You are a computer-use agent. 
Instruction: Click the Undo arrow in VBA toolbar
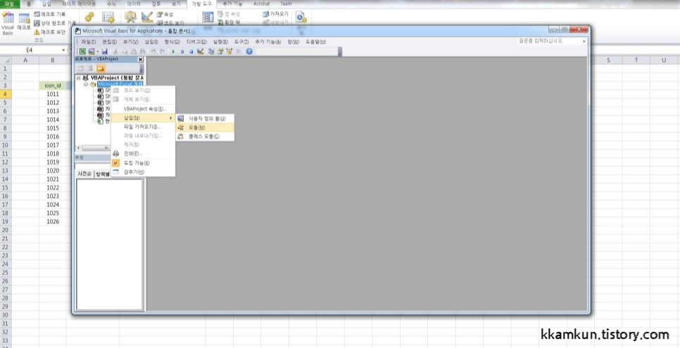(x=153, y=51)
